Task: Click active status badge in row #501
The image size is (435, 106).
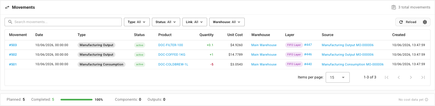Action: coord(140,64)
